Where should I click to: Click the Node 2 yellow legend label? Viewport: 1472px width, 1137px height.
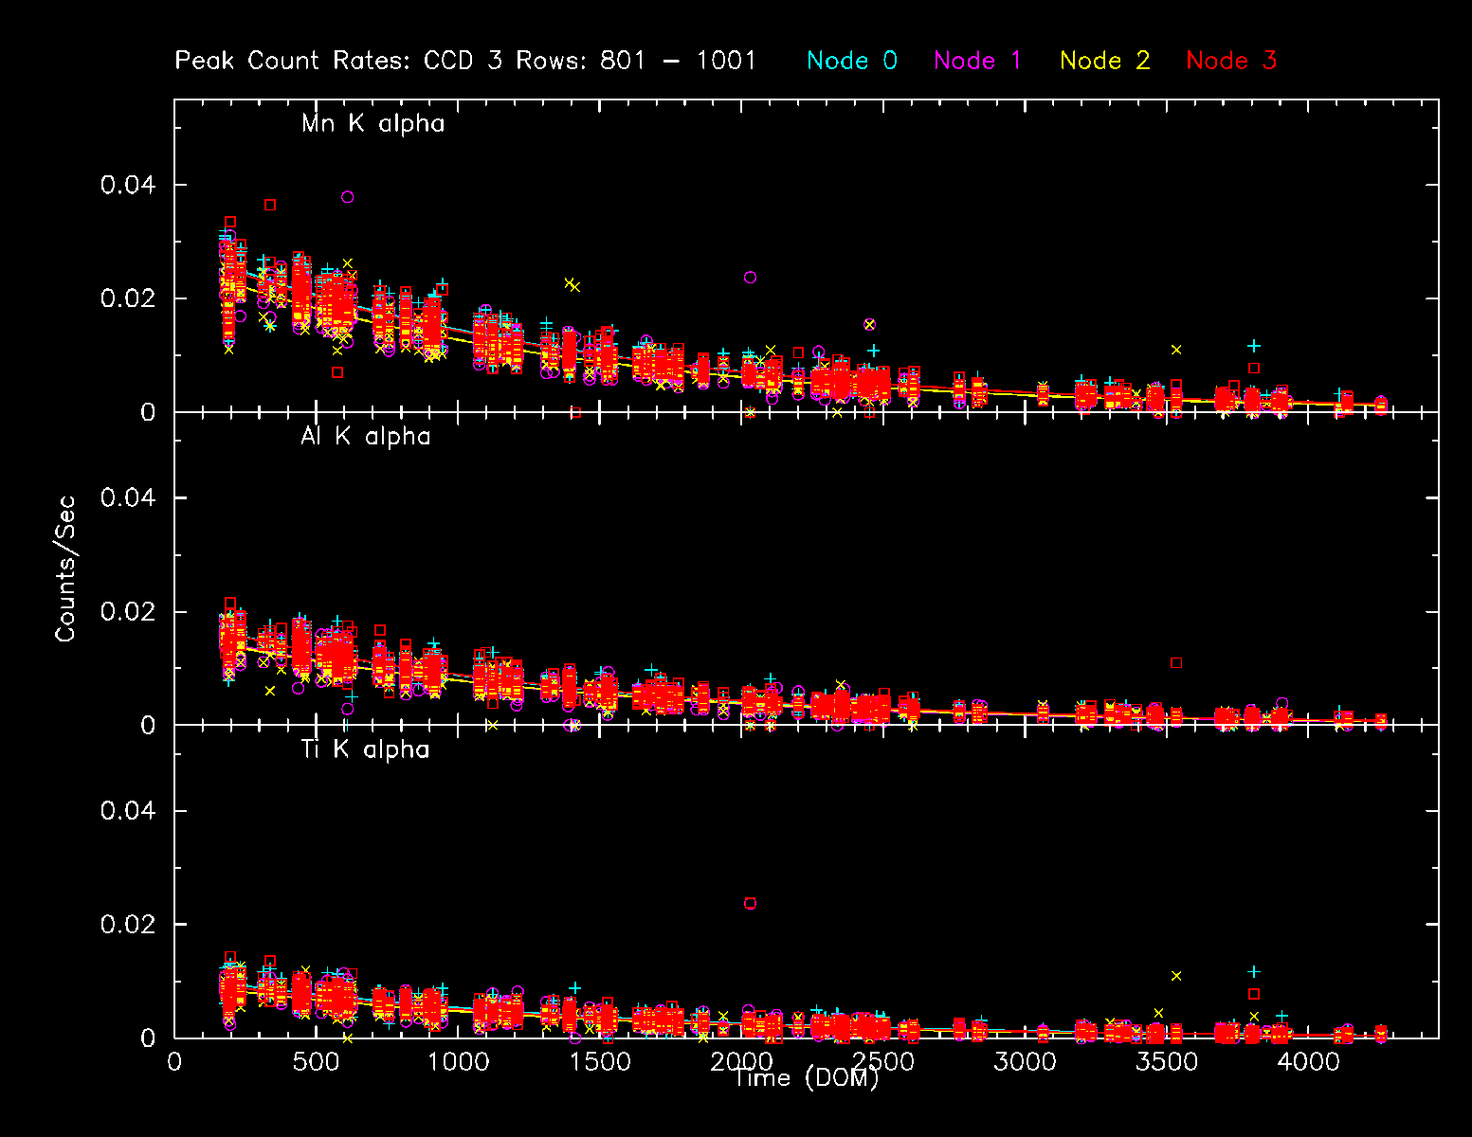pos(1104,61)
